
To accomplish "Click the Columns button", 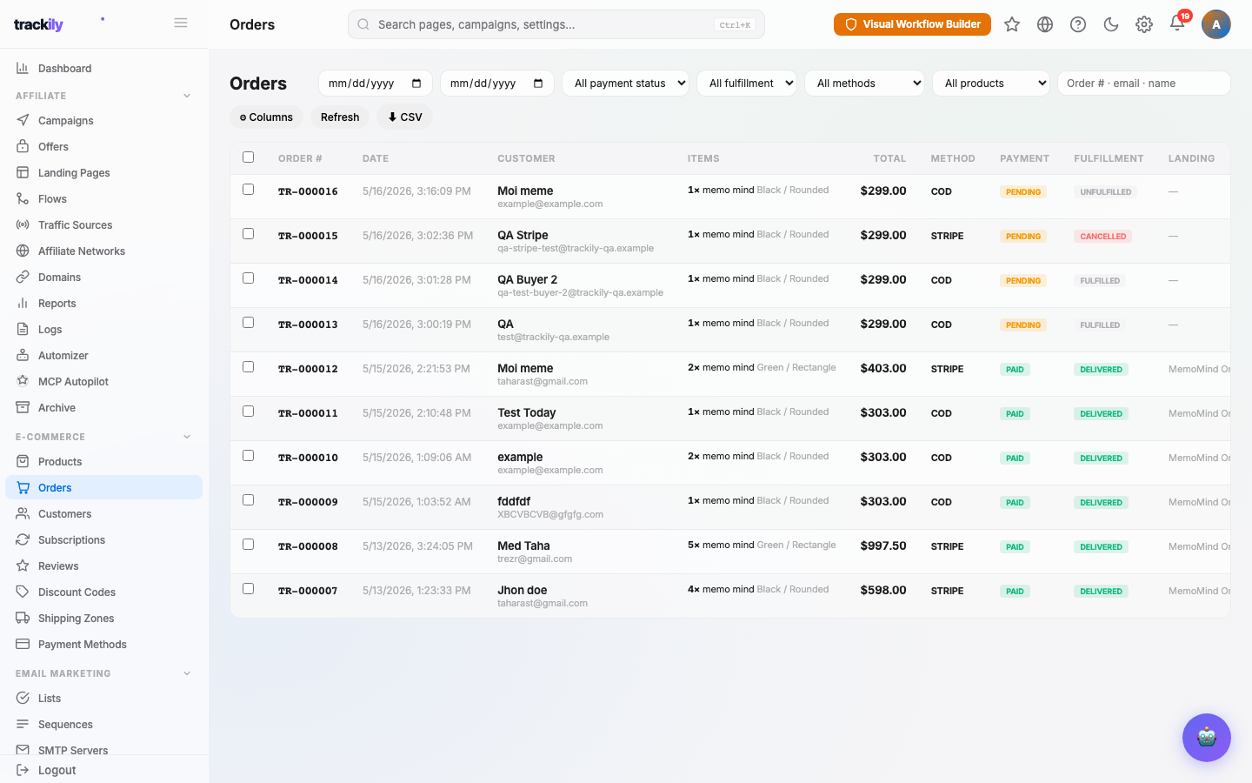I will coord(266,117).
